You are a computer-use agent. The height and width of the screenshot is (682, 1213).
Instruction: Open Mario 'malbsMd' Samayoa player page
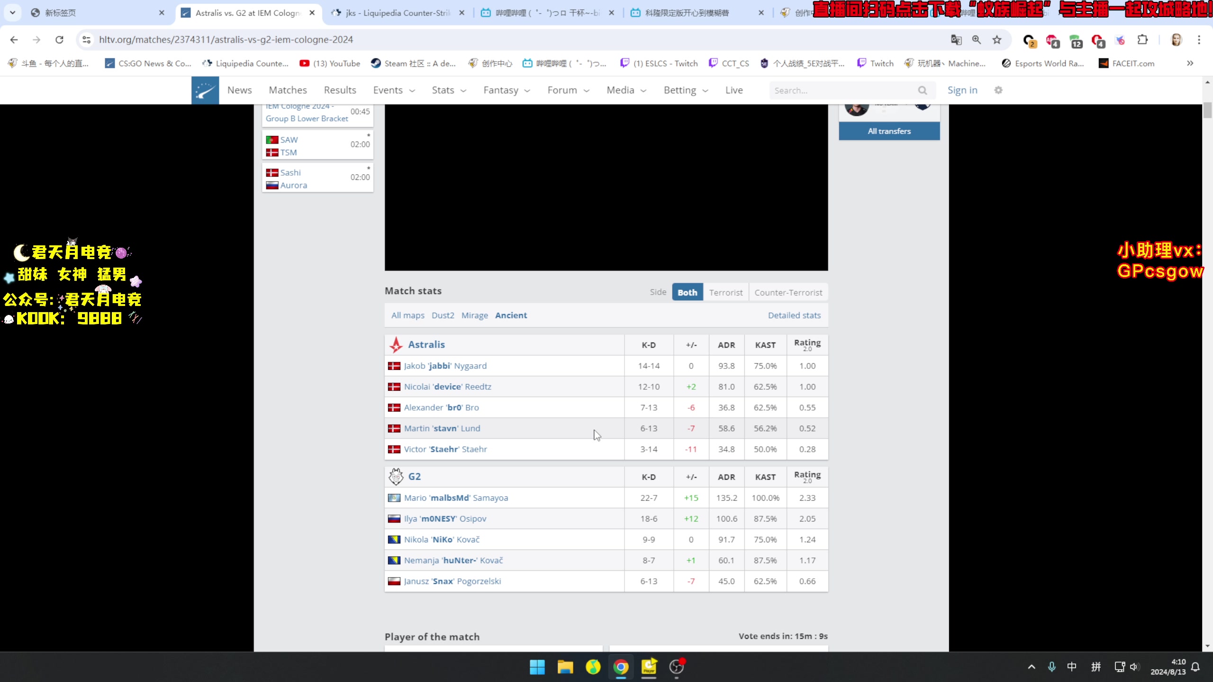(x=456, y=498)
